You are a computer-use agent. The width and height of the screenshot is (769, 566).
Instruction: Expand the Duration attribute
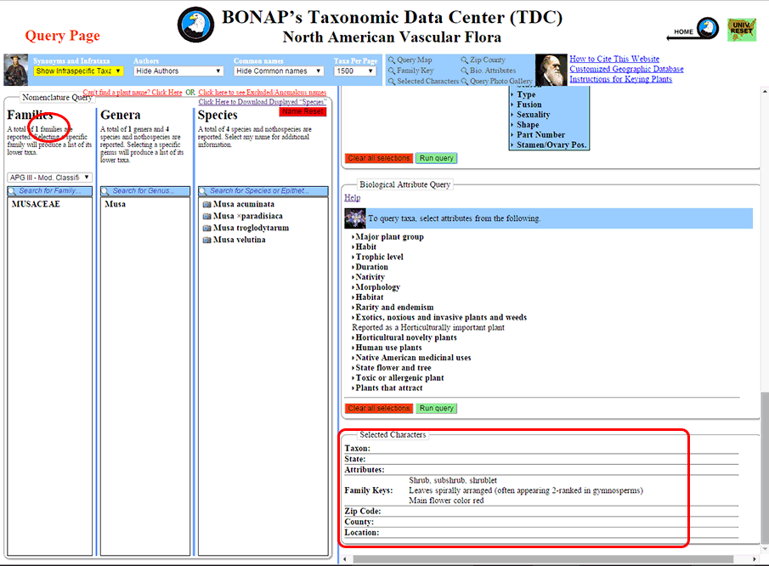click(x=370, y=268)
